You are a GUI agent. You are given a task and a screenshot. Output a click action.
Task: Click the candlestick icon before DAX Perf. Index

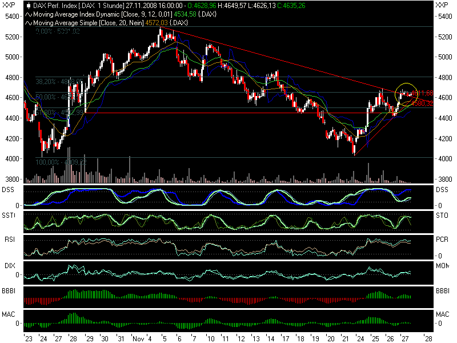pos(29,5)
